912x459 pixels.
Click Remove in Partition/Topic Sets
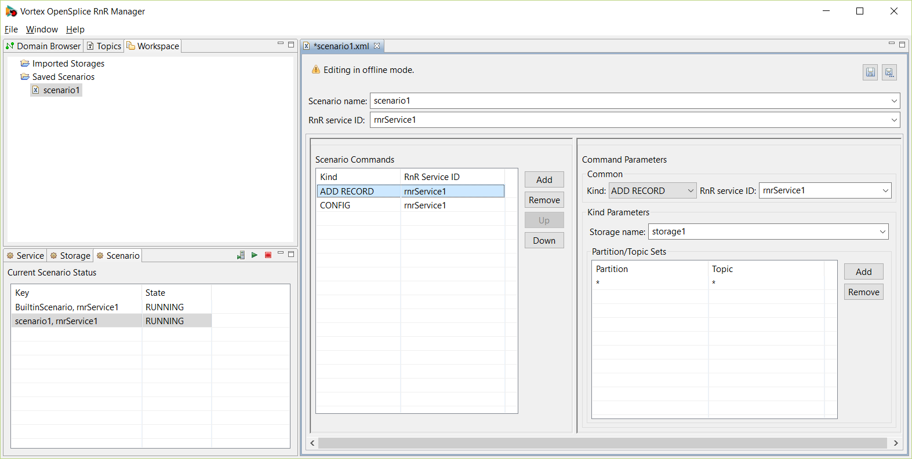click(864, 292)
